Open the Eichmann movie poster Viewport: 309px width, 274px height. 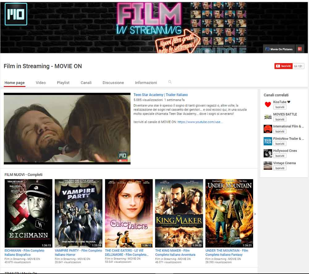click(x=28, y=213)
